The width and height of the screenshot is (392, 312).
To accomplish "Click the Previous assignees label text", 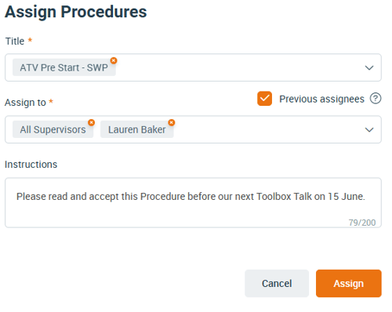I will click(321, 99).
